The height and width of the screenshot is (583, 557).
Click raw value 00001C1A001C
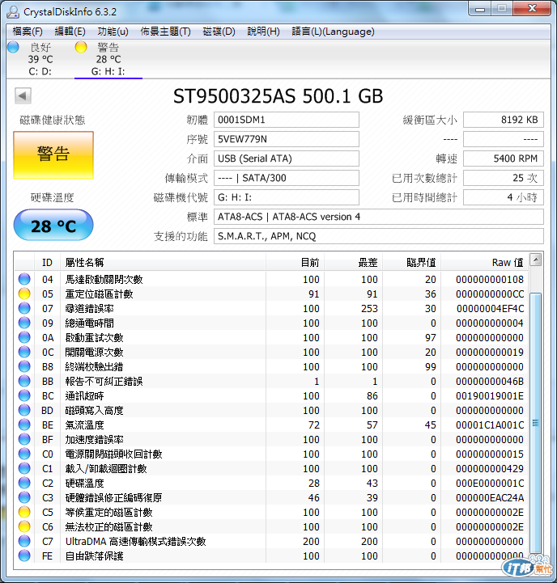[x=490, y=425]
